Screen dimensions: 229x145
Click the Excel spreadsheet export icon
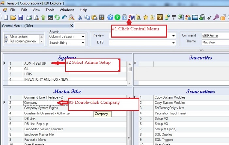(x=181, y=17)
